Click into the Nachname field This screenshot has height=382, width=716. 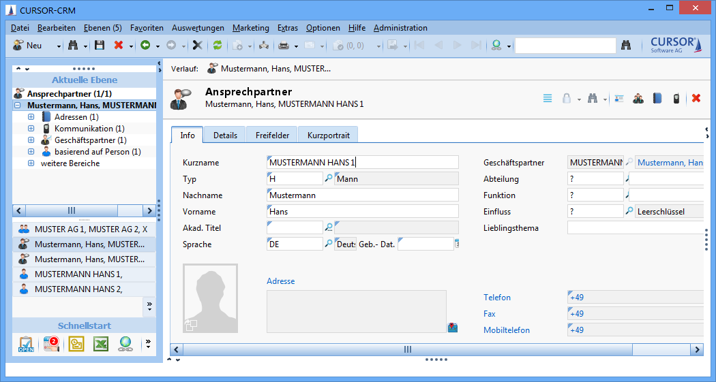362,195
